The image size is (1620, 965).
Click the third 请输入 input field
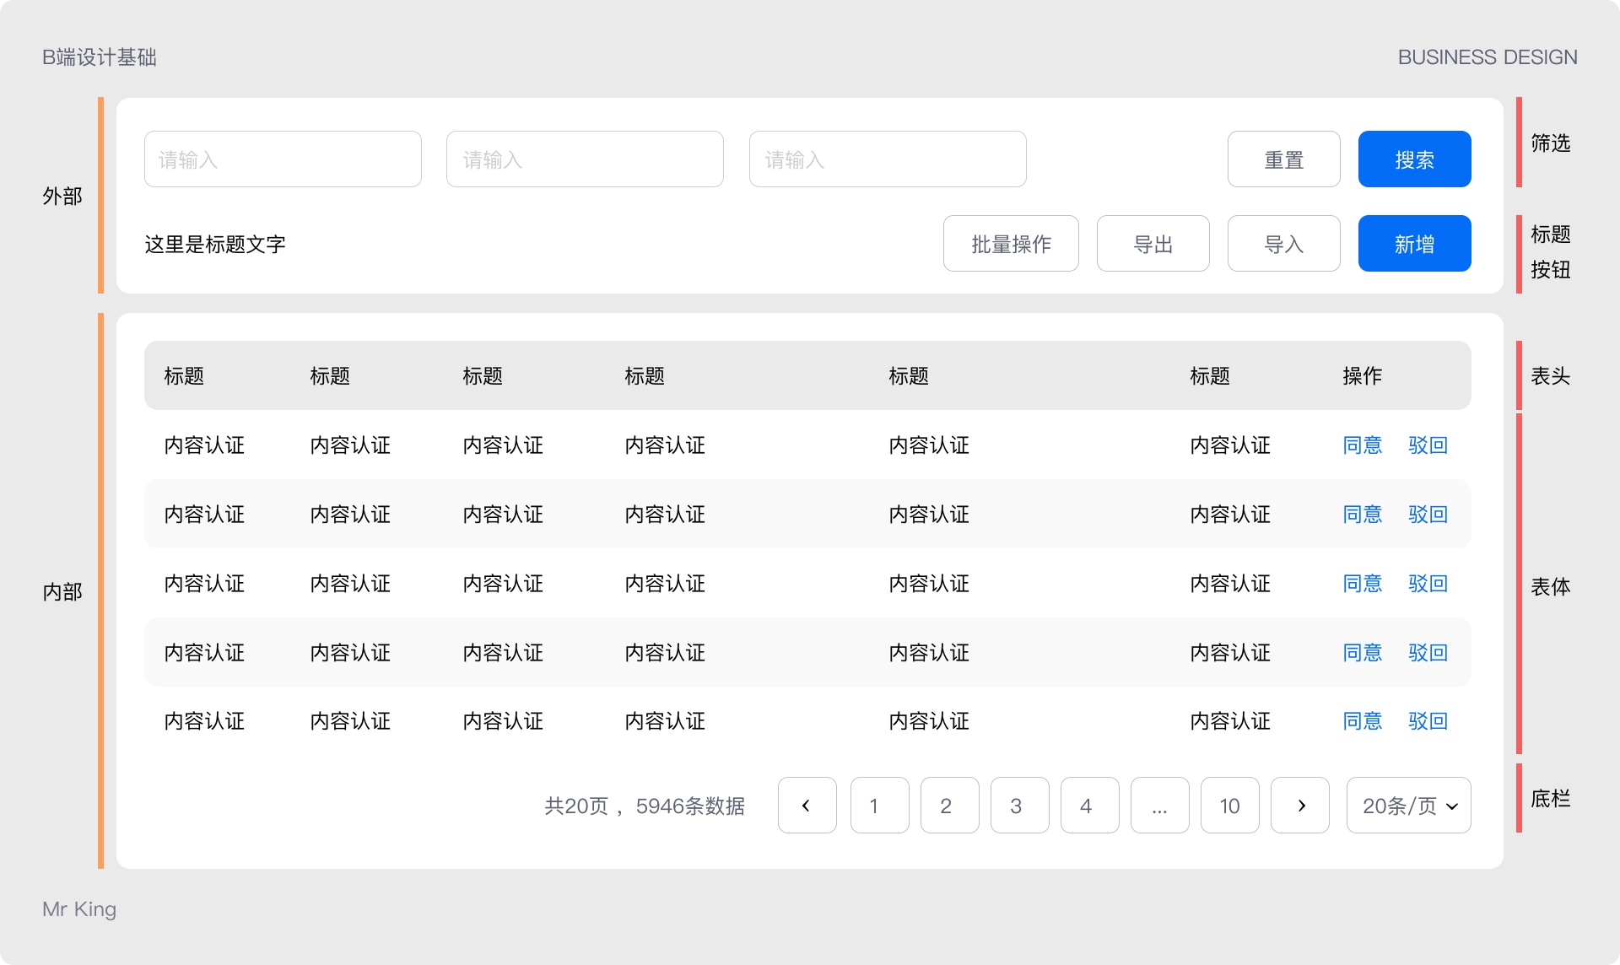point(887,159)
